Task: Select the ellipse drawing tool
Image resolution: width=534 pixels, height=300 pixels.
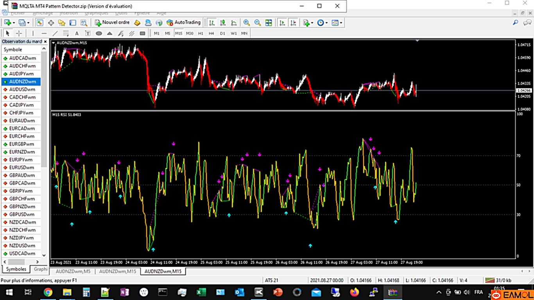Action: click(99, 34)
